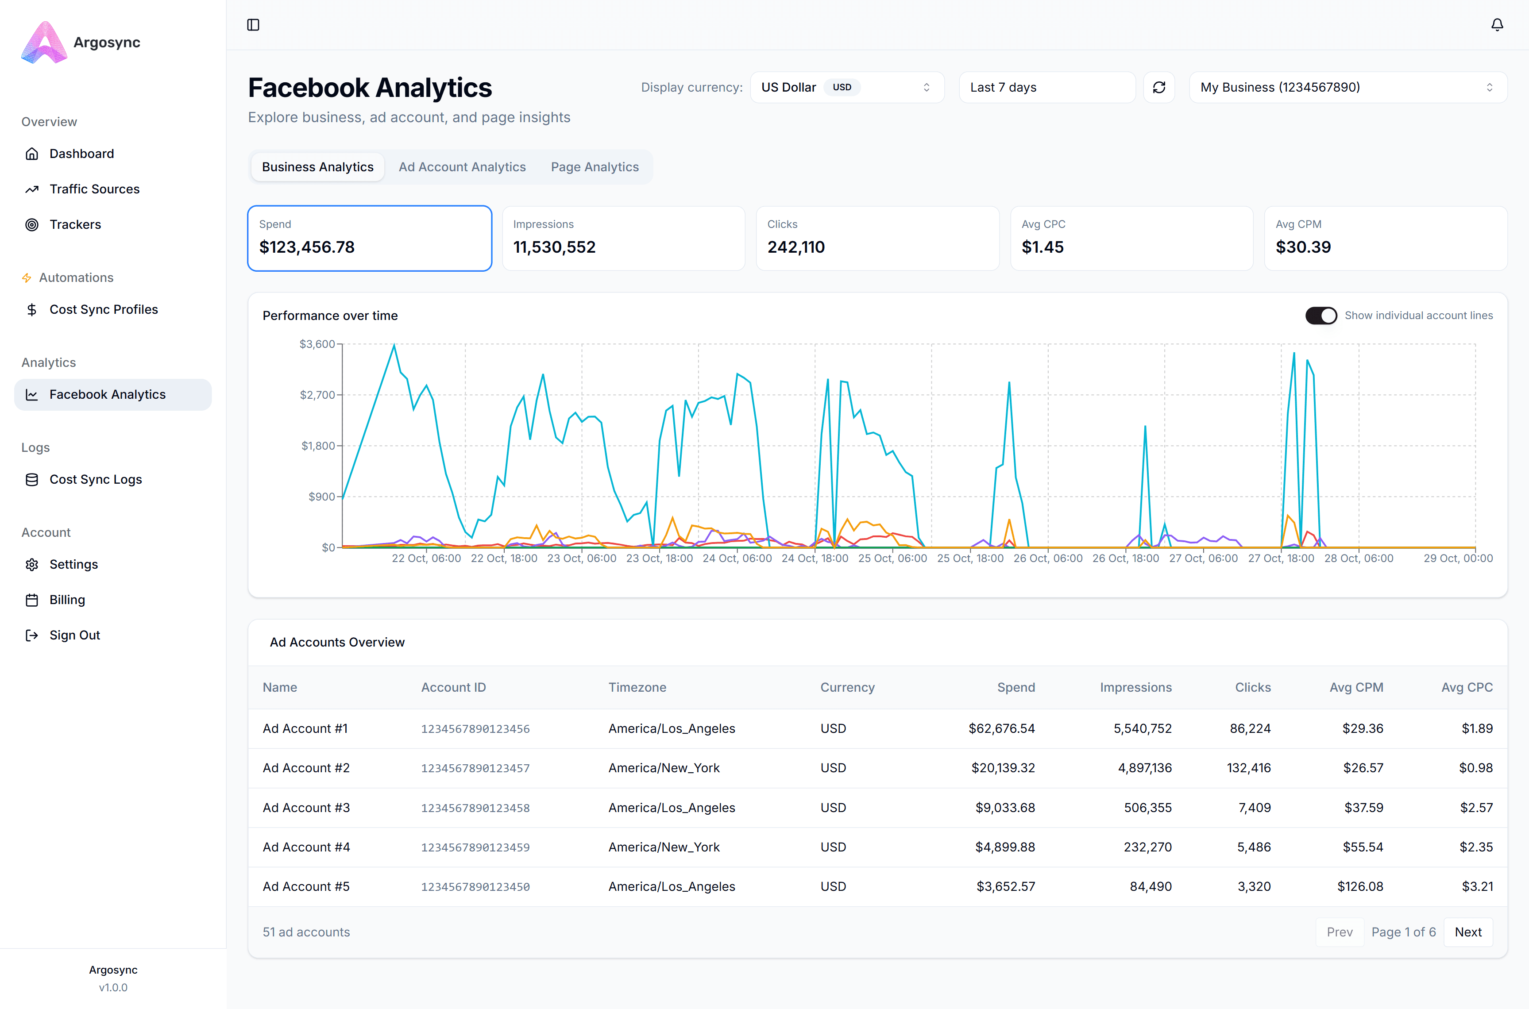The image size is (1529, 1009).
Task: Open the notification bell
Action: (x=1497, y=24)
